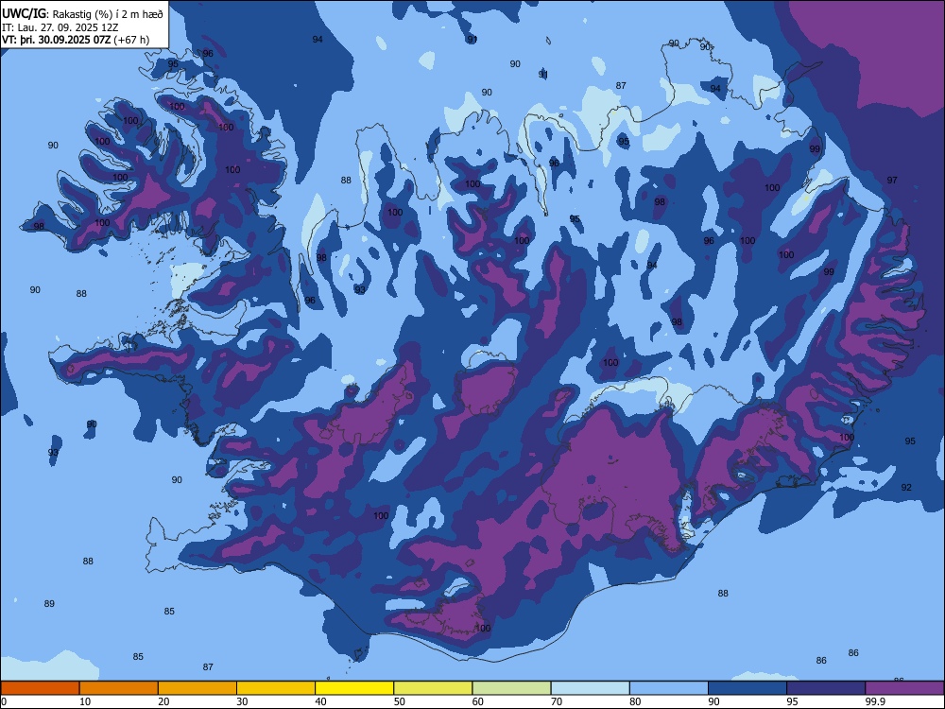This screenshot has height=709, width=945.
Task: Select the '70' legend tick label
Action: coord(557,701)
